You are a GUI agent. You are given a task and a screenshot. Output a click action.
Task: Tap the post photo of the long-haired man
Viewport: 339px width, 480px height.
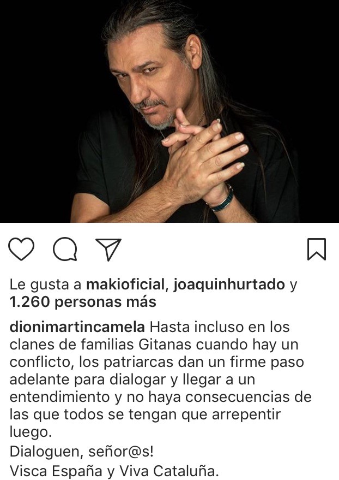[169, 111]
